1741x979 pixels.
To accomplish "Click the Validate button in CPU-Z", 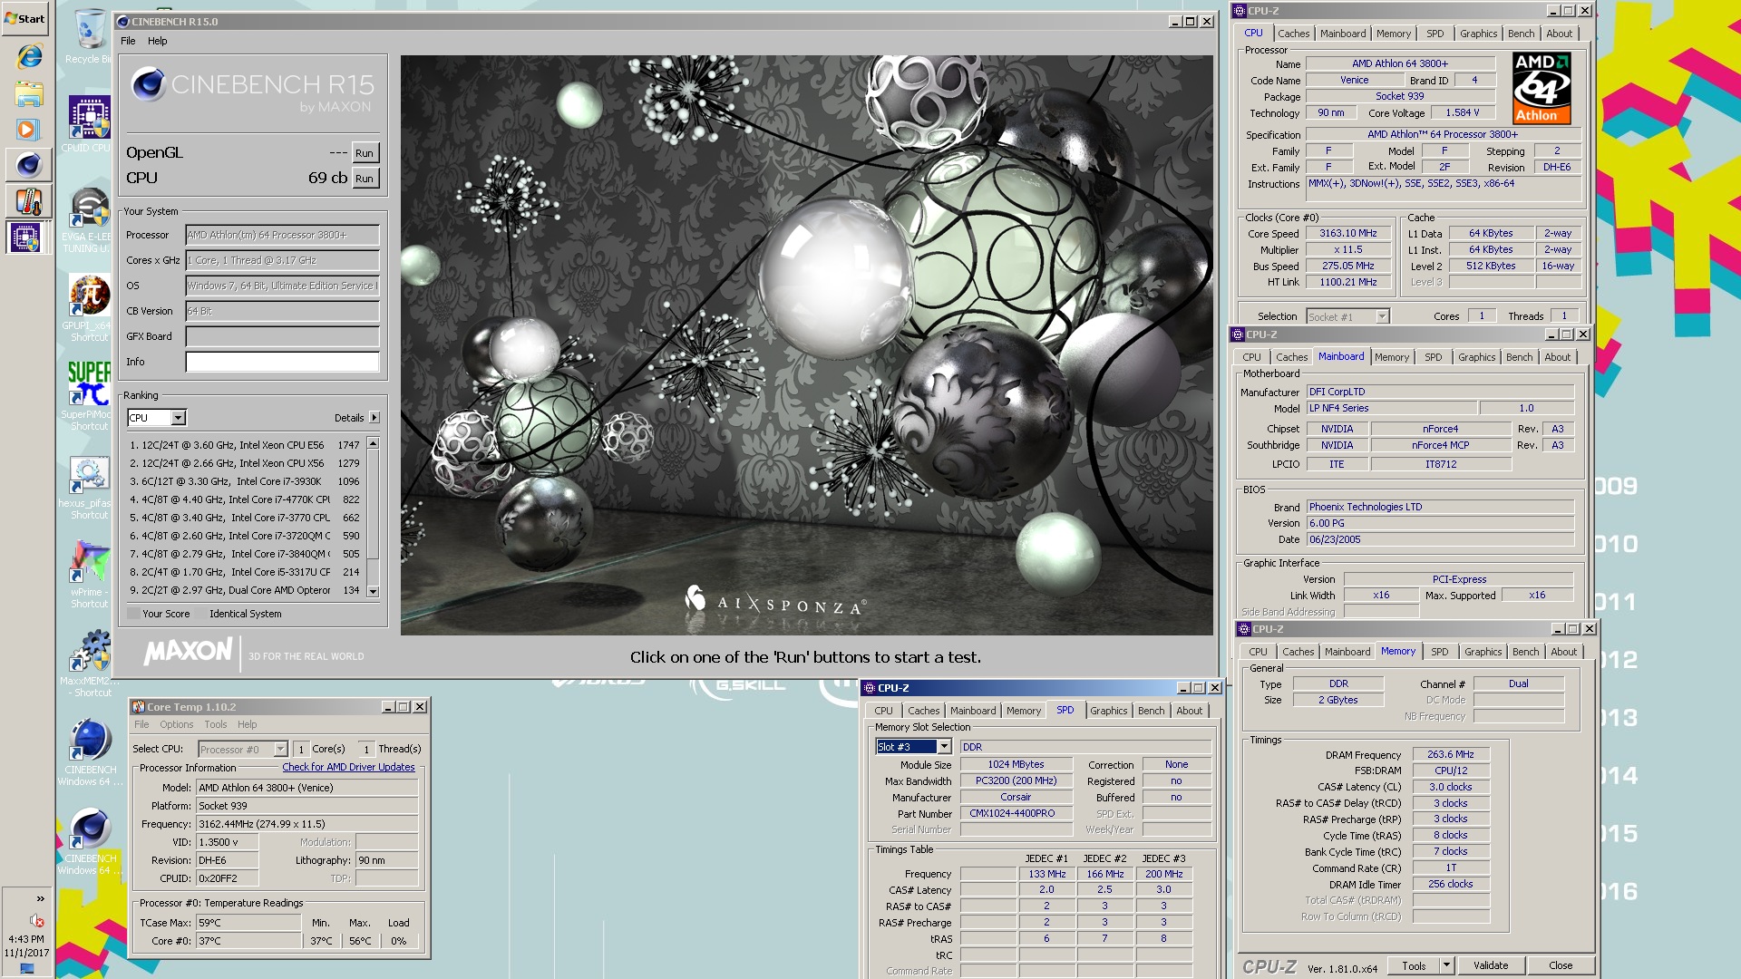I will (x=1490, y=965).
